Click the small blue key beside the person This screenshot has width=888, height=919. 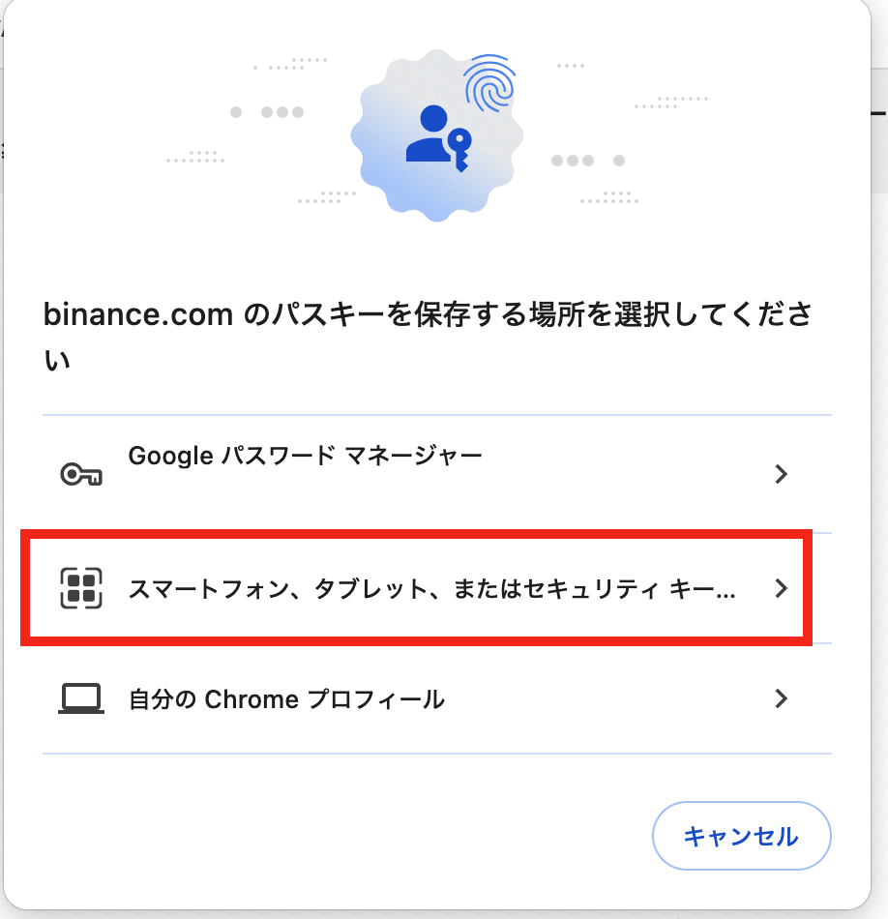[459, 149]
